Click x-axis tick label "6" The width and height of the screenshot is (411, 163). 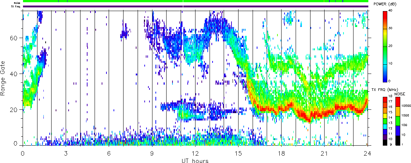pyautogui.click(x=109, y=153)
